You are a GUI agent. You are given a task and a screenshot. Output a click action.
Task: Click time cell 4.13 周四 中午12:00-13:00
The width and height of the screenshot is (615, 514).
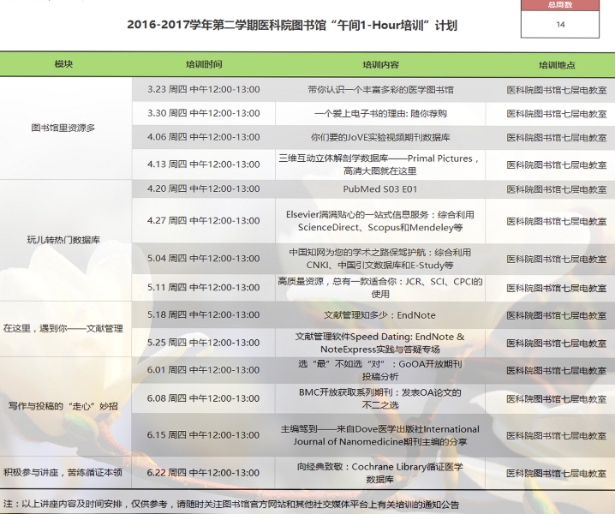[x=204, y=164]
